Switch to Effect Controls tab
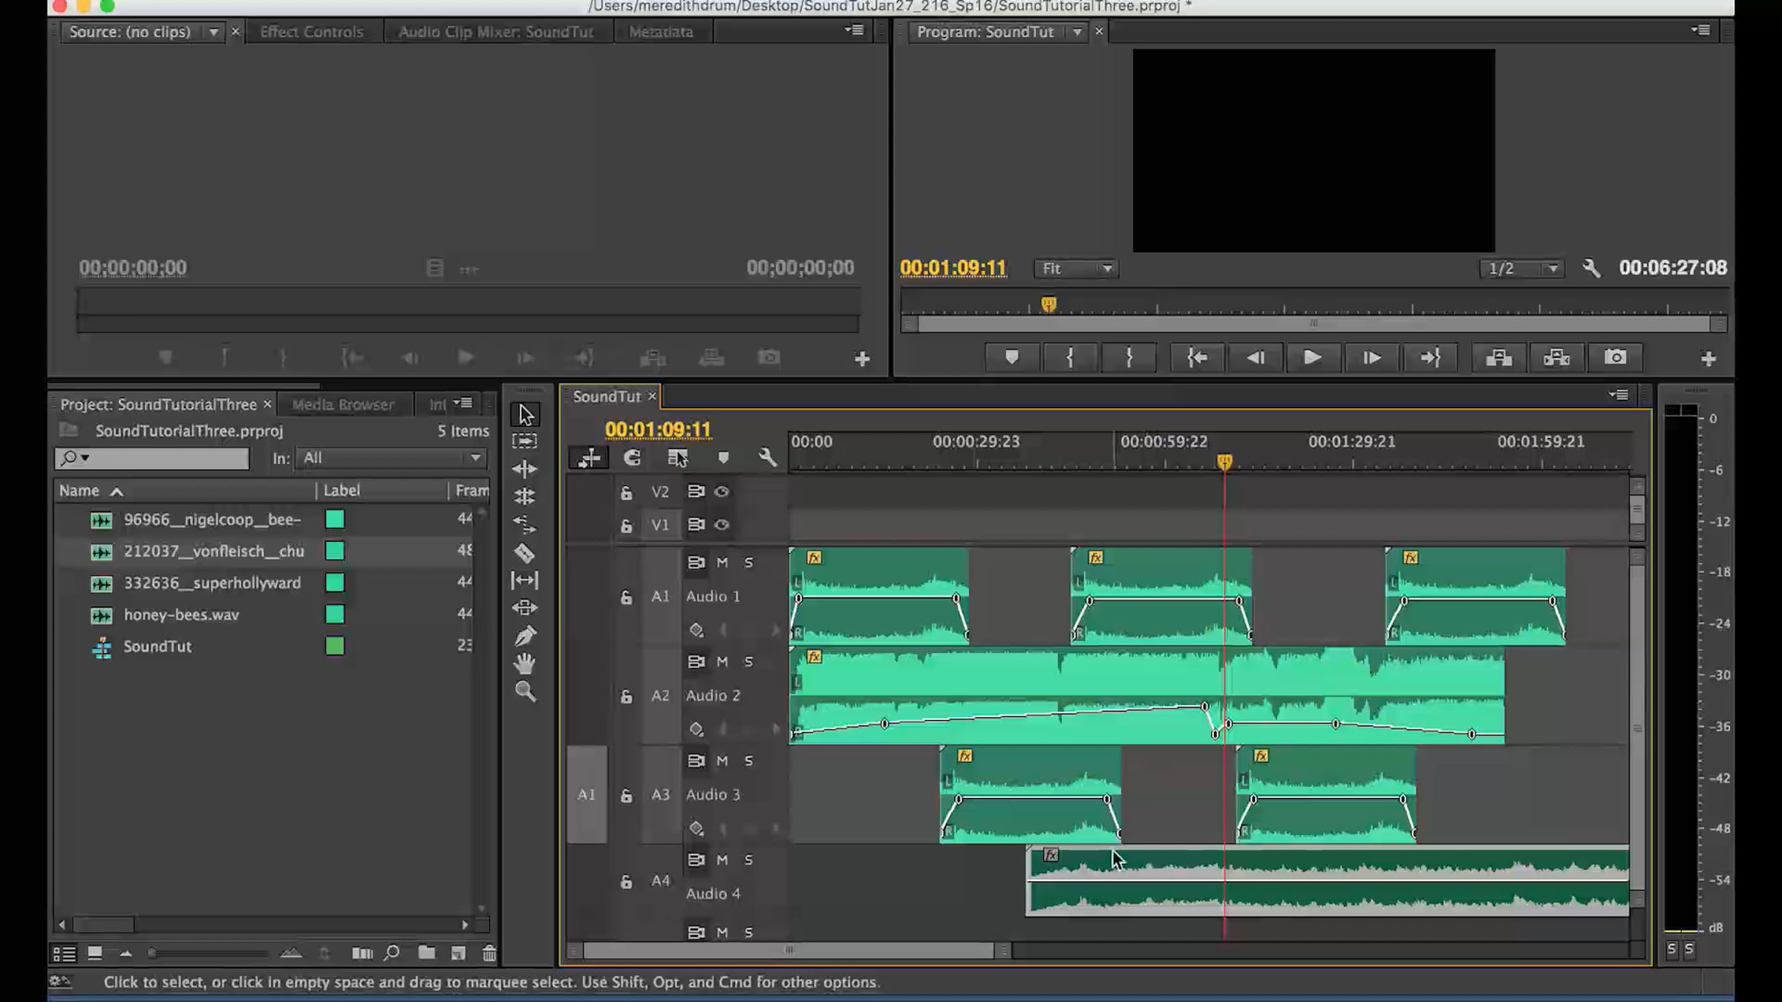This screenshot has height=1002, width=1782. coord(311,32)
